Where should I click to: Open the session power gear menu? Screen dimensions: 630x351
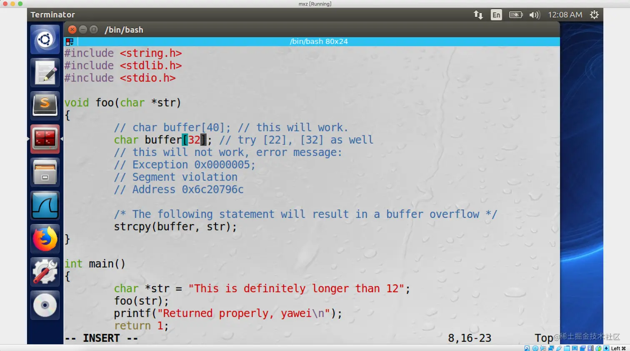594,15
